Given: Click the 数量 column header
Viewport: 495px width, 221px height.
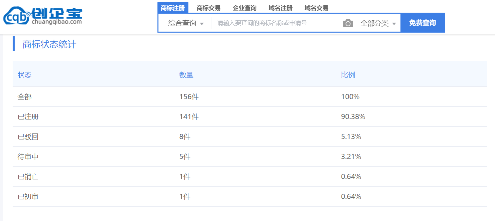Looking at the screenshot, I should 186,75.
